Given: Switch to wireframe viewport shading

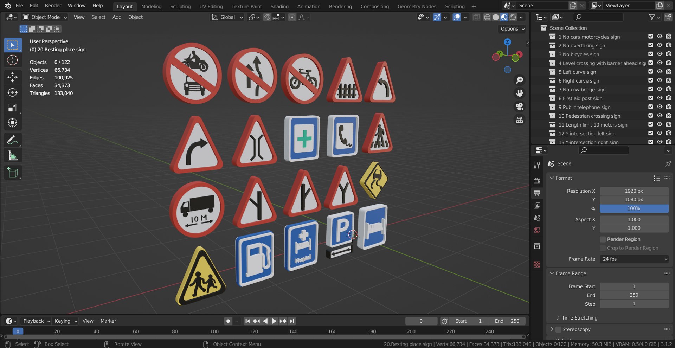Looking at the screenshot, I should tap(487, 17).
